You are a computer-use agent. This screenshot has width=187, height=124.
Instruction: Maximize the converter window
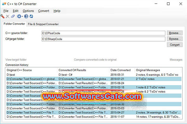168,4
